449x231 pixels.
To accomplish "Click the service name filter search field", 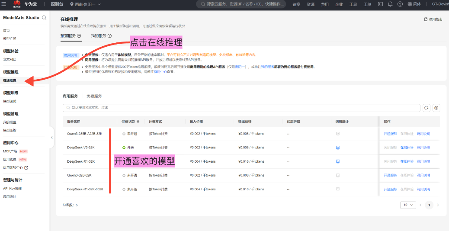I will tap(242, 108).
